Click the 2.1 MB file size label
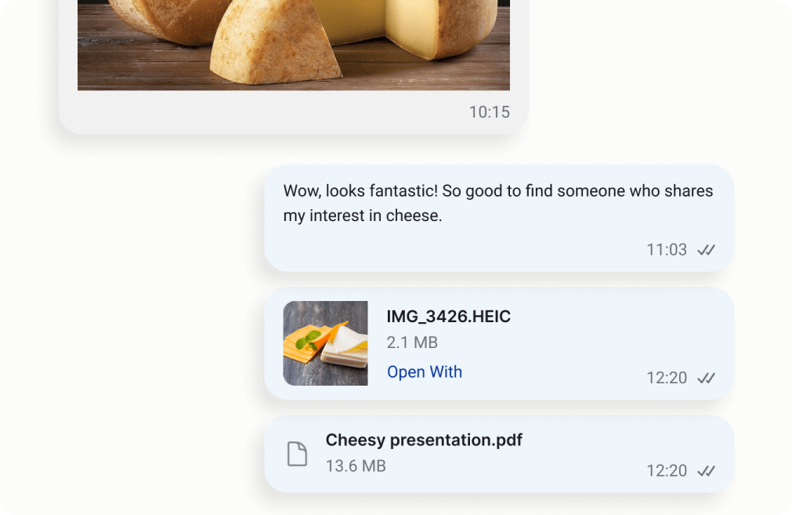792x515 pixels. [x=412, y=343]
